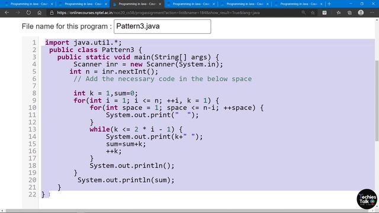Image resolution: width=379 pixels, height=213 pixels.
Task: Open the browser settings ellipsis menu
Action: (x=372, y=12)
